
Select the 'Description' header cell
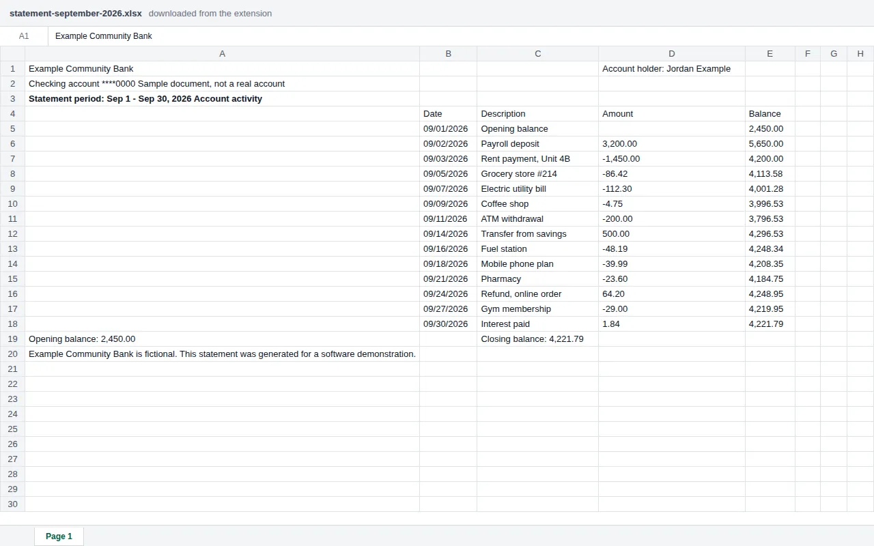[537, 114]
